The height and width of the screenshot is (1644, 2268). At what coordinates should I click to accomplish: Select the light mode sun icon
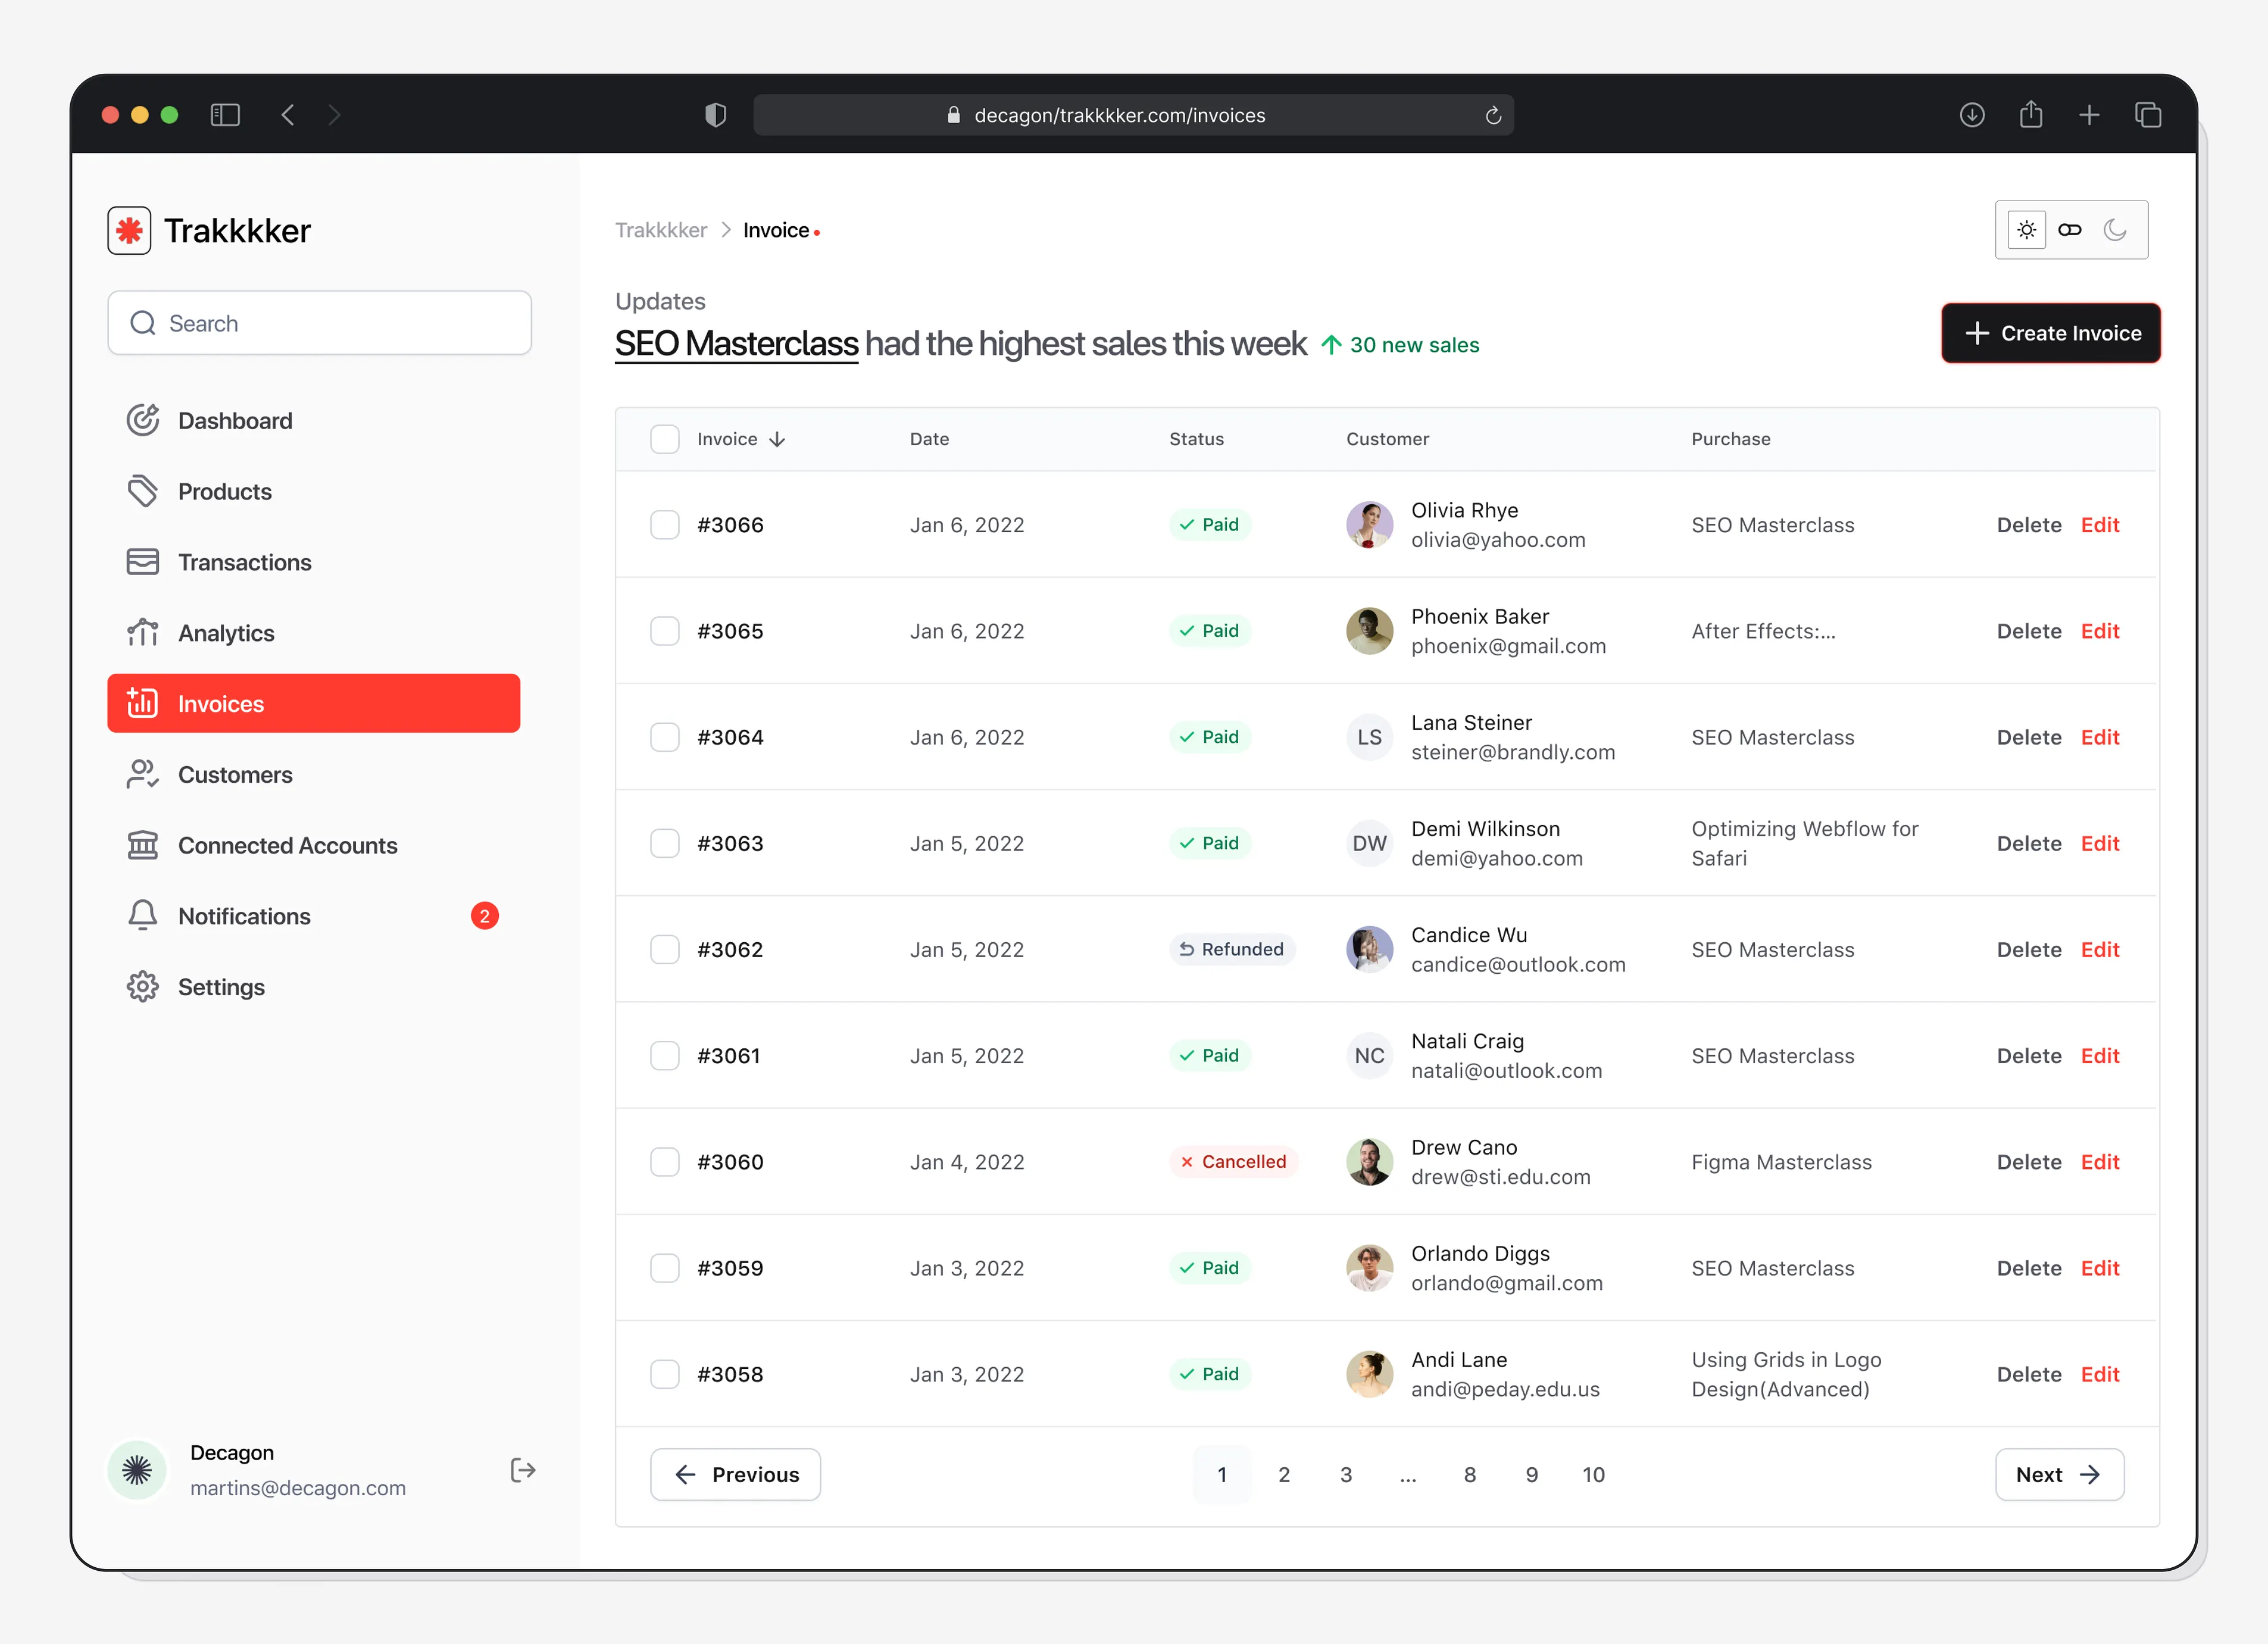[2026, 230]
